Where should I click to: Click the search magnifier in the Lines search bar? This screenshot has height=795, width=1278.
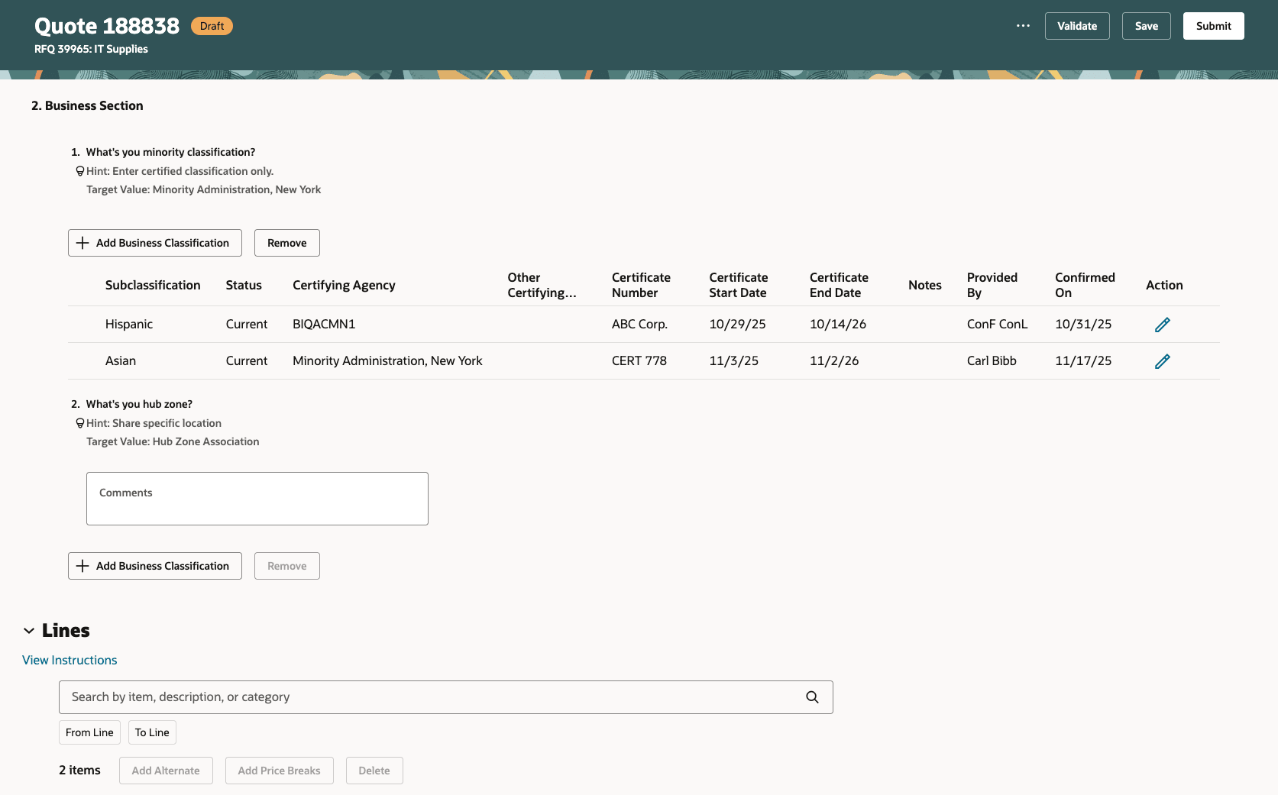click(811, 696)
